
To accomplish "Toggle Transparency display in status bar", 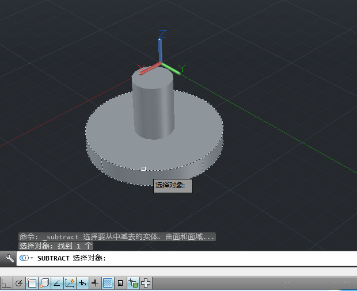I will tap(108, 284).
